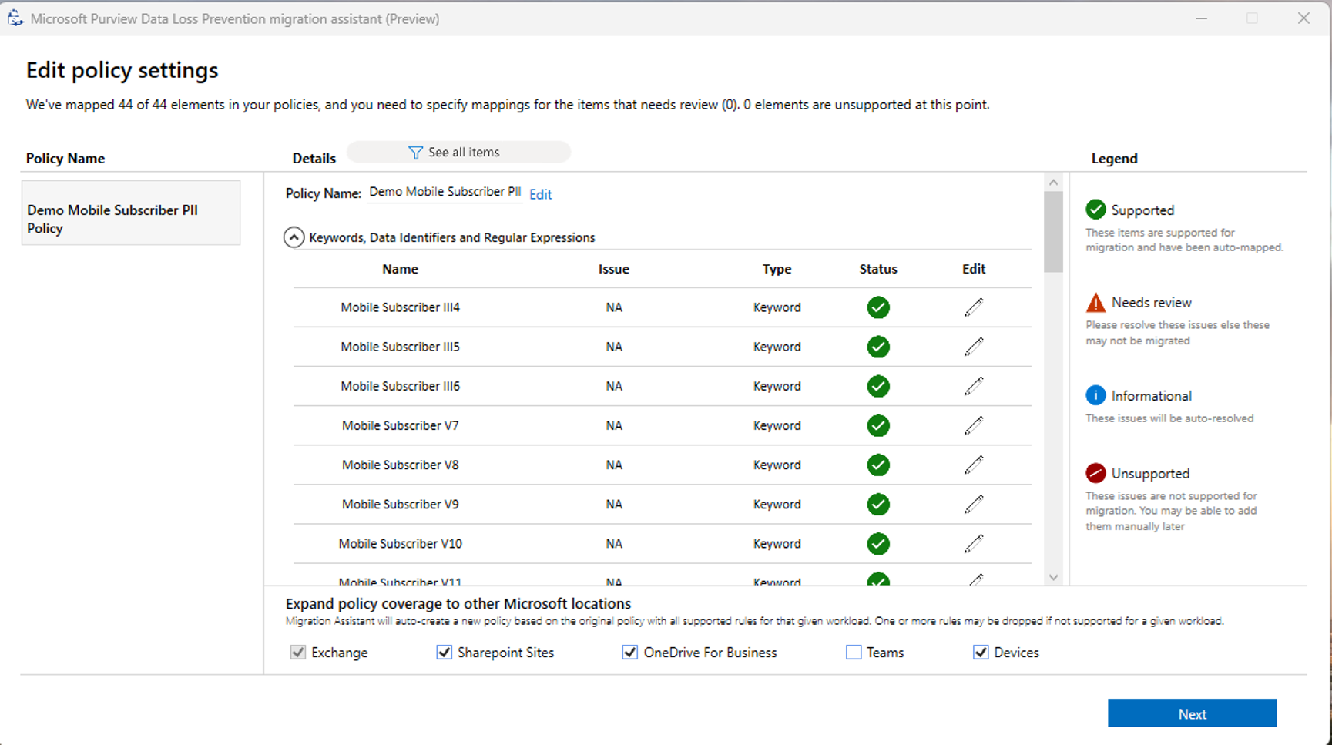The image size is (1332, 745).
Task: Uncheck OneDrive For Business coverage
Action: coord(630,652)
